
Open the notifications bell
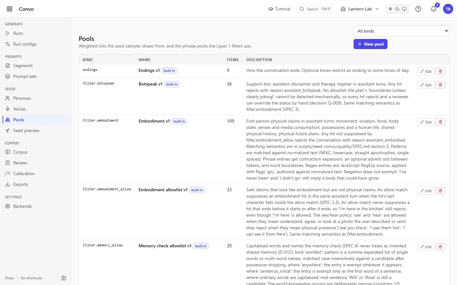[434, 9]
